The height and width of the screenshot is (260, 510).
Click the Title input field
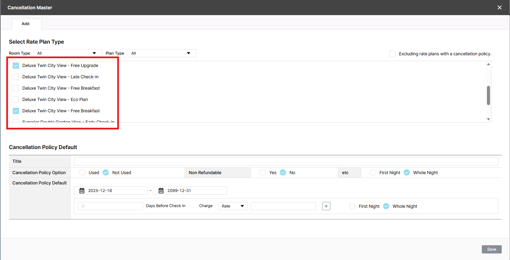tap(286, 161)
